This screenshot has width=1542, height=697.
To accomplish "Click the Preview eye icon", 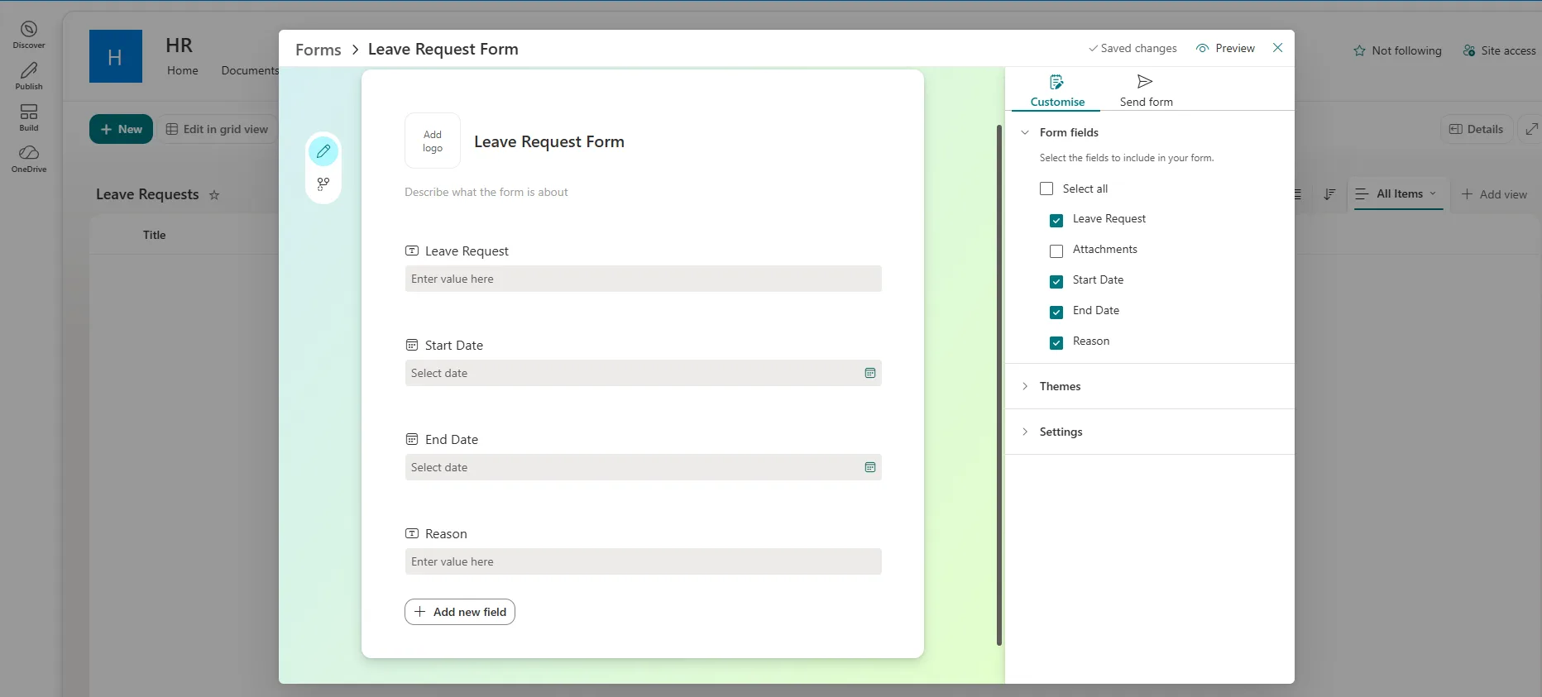I will 1203,49.
